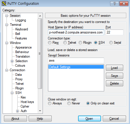Open Rlogin category in tree
Screen dimensions: 130x124
tap(20, 88)
